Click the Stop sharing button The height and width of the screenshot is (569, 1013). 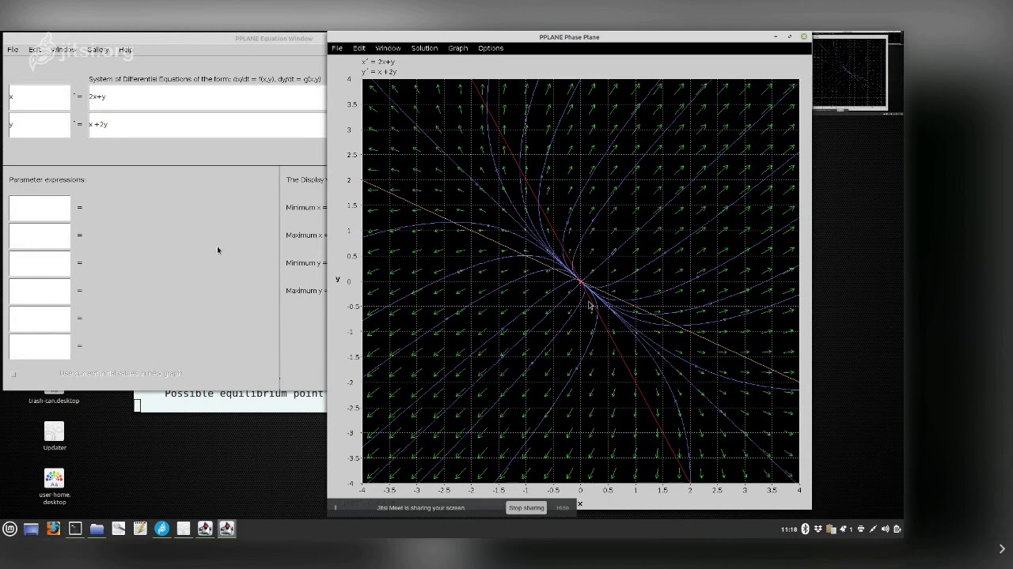coord(526,507)
